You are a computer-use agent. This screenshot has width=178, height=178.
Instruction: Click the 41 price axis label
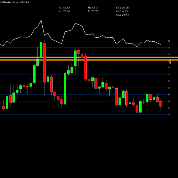[169, 95]
